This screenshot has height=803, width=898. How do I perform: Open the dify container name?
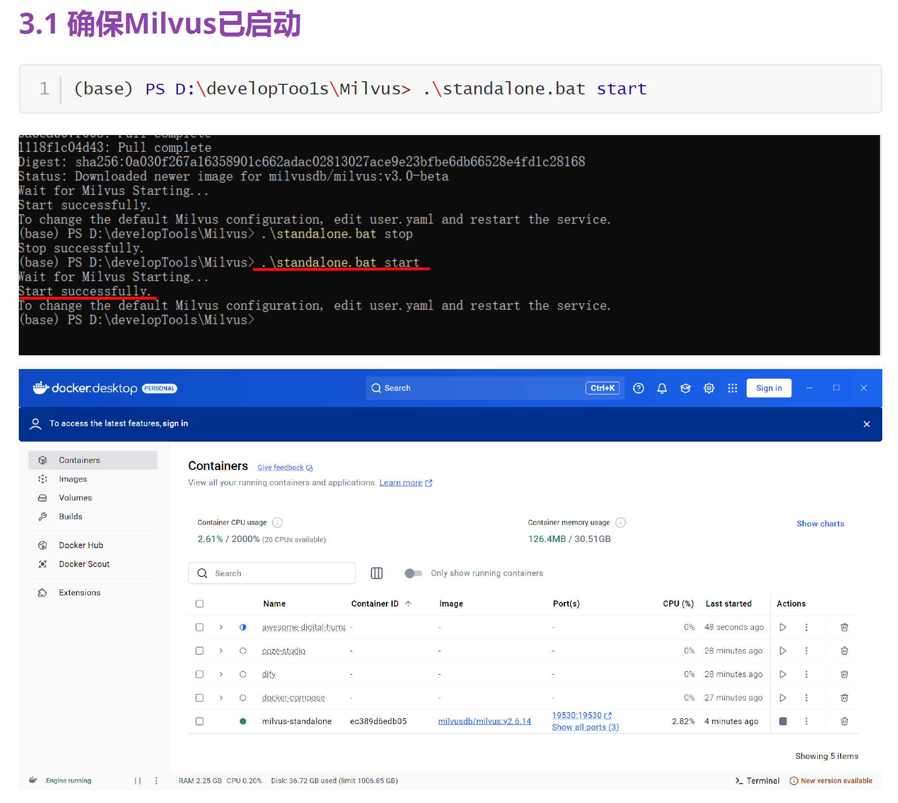[269, 674]
